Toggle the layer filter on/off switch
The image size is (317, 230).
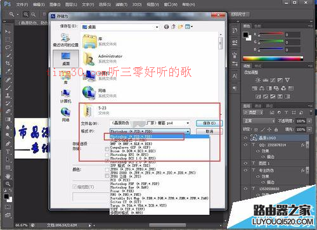(311, 112)
